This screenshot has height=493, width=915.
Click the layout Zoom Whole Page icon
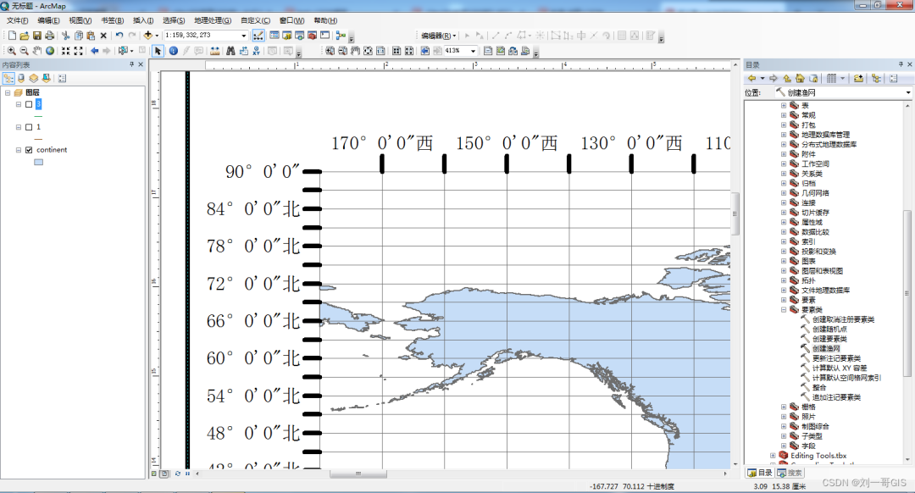[x=368, y=51]
